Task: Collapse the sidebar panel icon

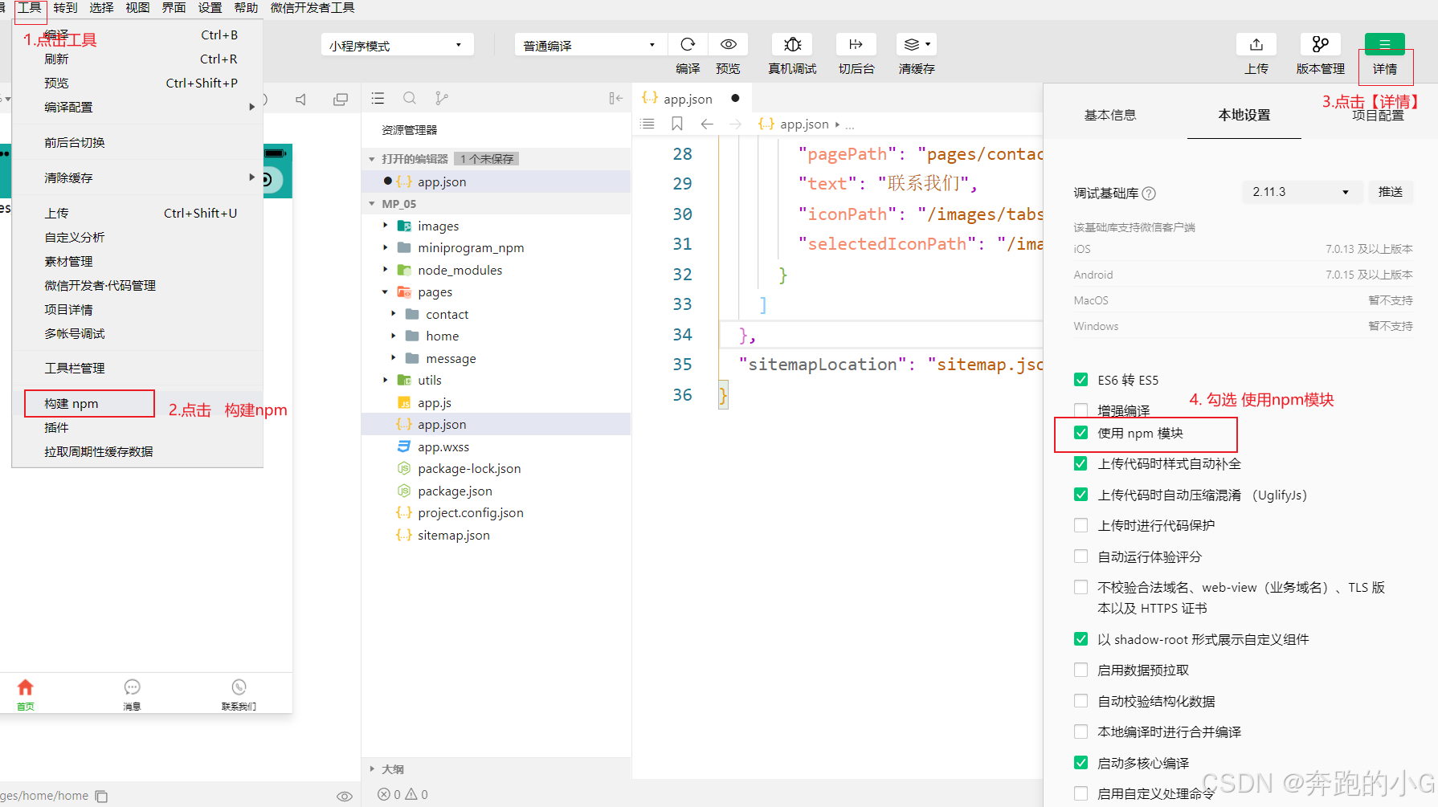Action: click(615, 99)
